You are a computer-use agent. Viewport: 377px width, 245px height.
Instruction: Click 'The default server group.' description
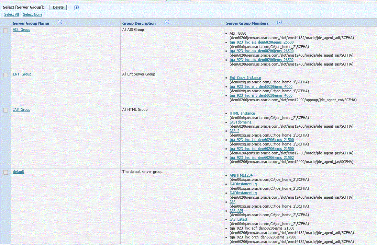click(143, 172)
